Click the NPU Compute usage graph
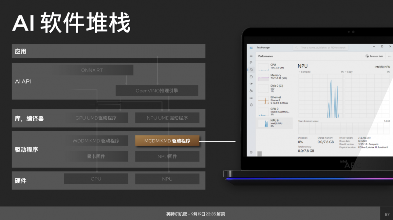 [321, 96]
